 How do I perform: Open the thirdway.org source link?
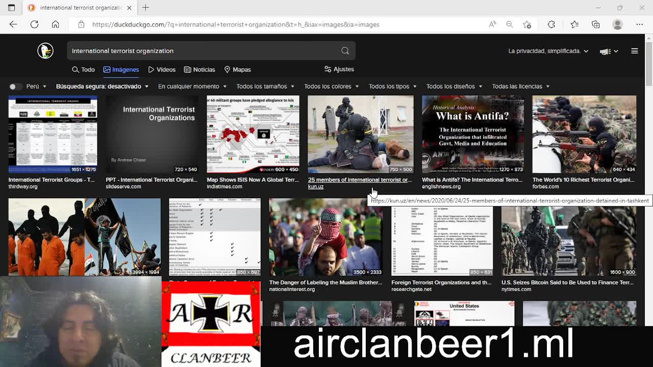[23, 187]
